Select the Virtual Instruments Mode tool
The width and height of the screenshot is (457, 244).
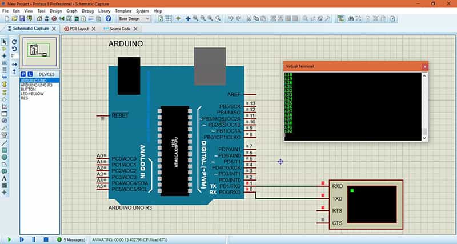(4, 135)
